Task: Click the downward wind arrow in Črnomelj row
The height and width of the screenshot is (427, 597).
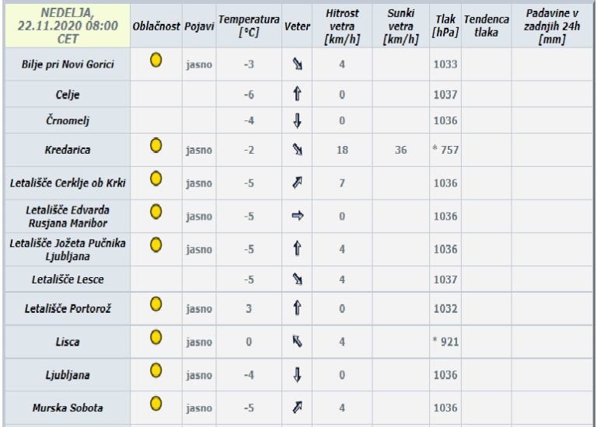Action: pyautogui.click(x=298, y=120)
